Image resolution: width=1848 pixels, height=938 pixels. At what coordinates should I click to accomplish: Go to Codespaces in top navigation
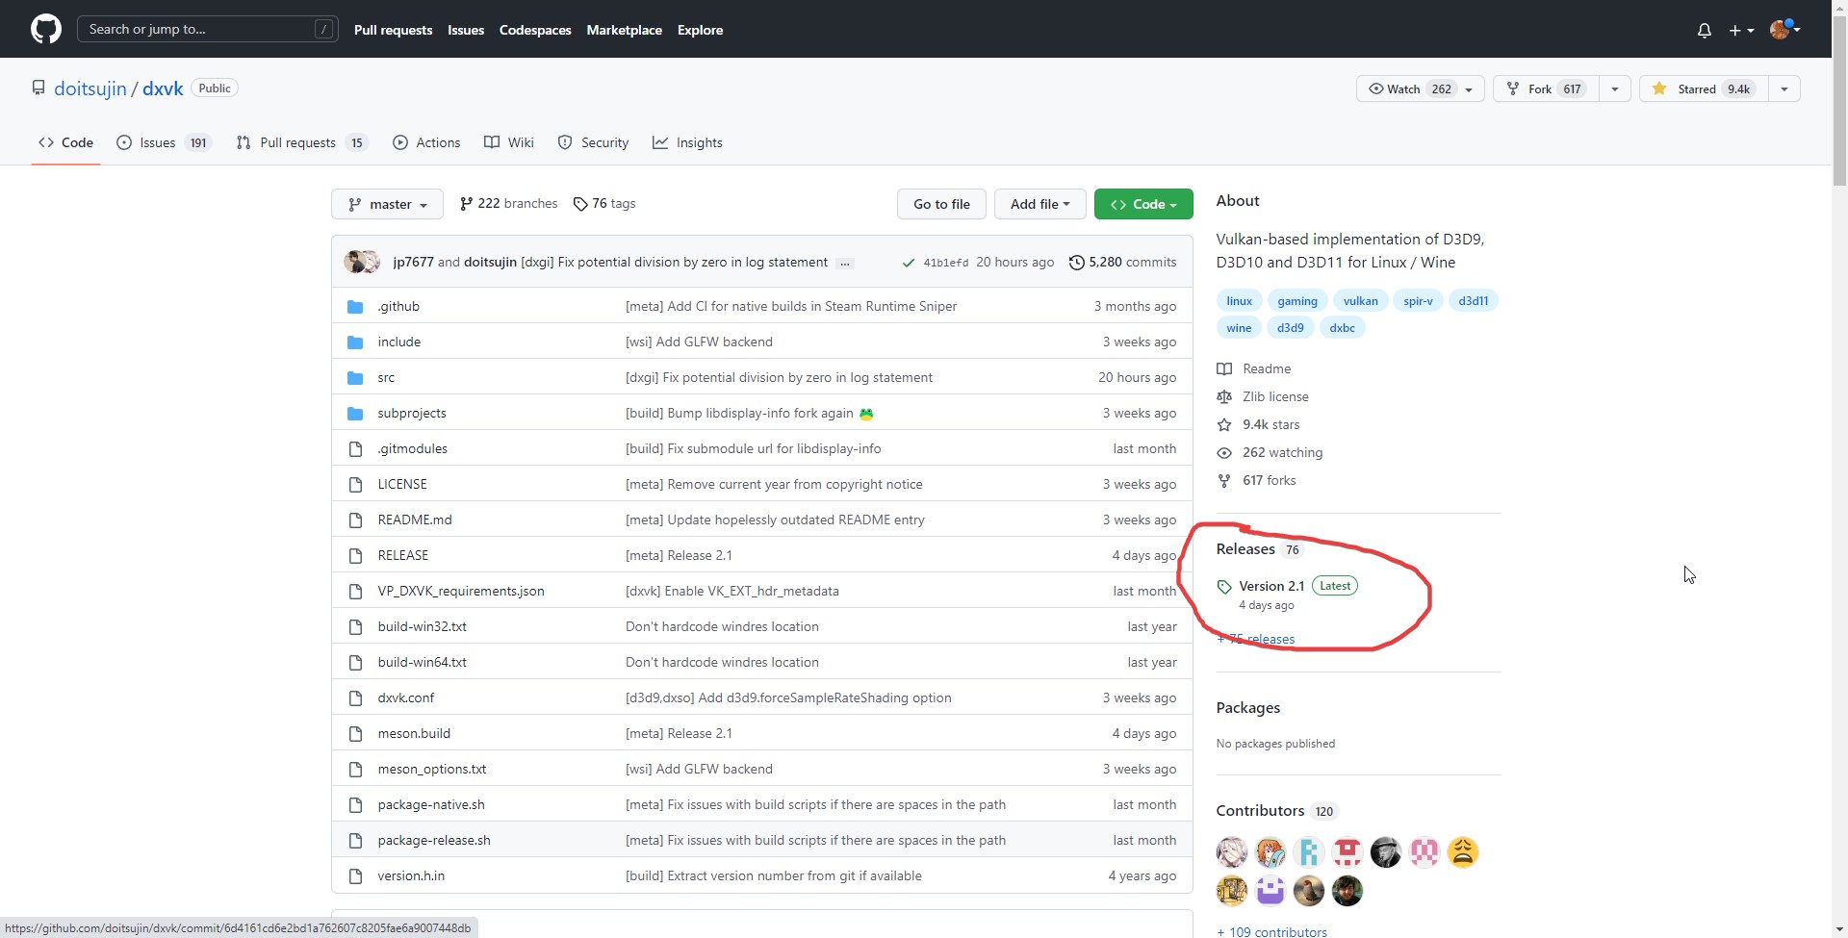[x=535, y=30]
